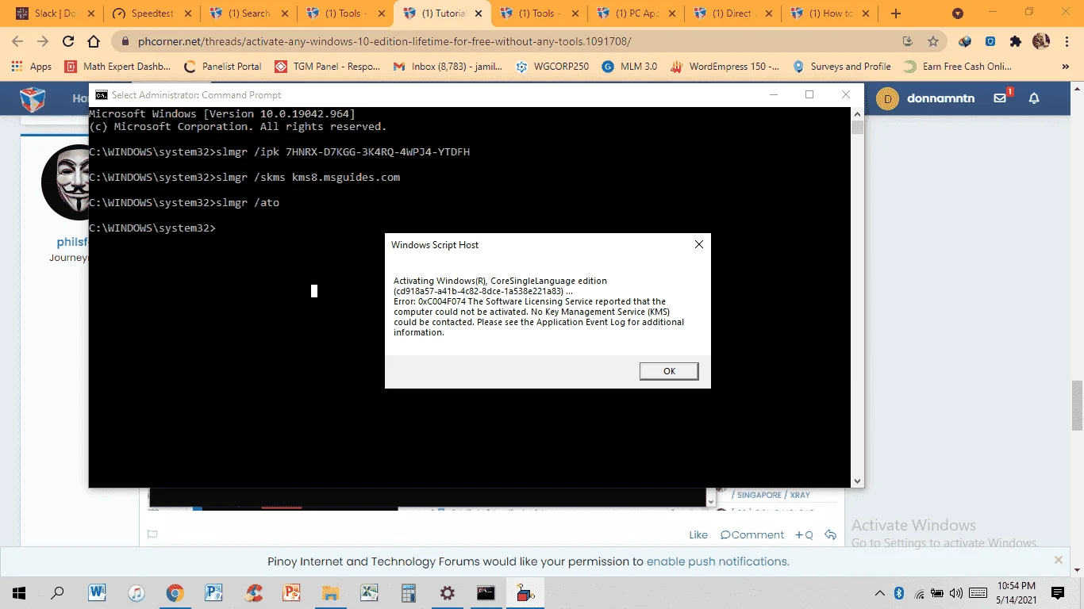Open the Chrome three-dot menu
1084x609 pixels.
click(1066, 41)
